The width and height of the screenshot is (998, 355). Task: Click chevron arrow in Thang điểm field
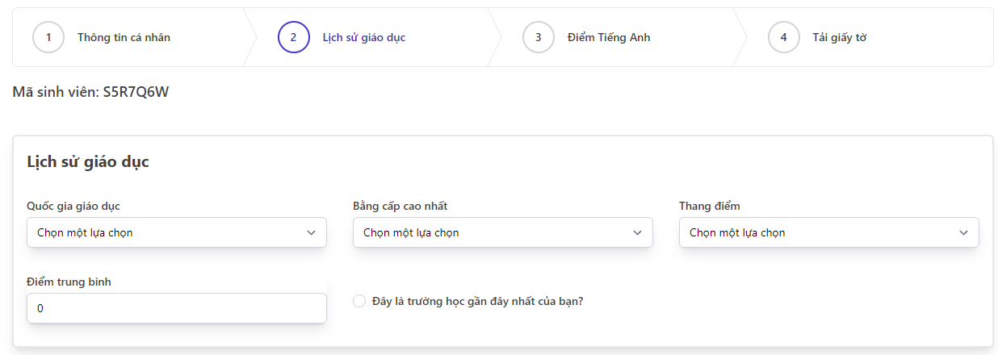963,232
